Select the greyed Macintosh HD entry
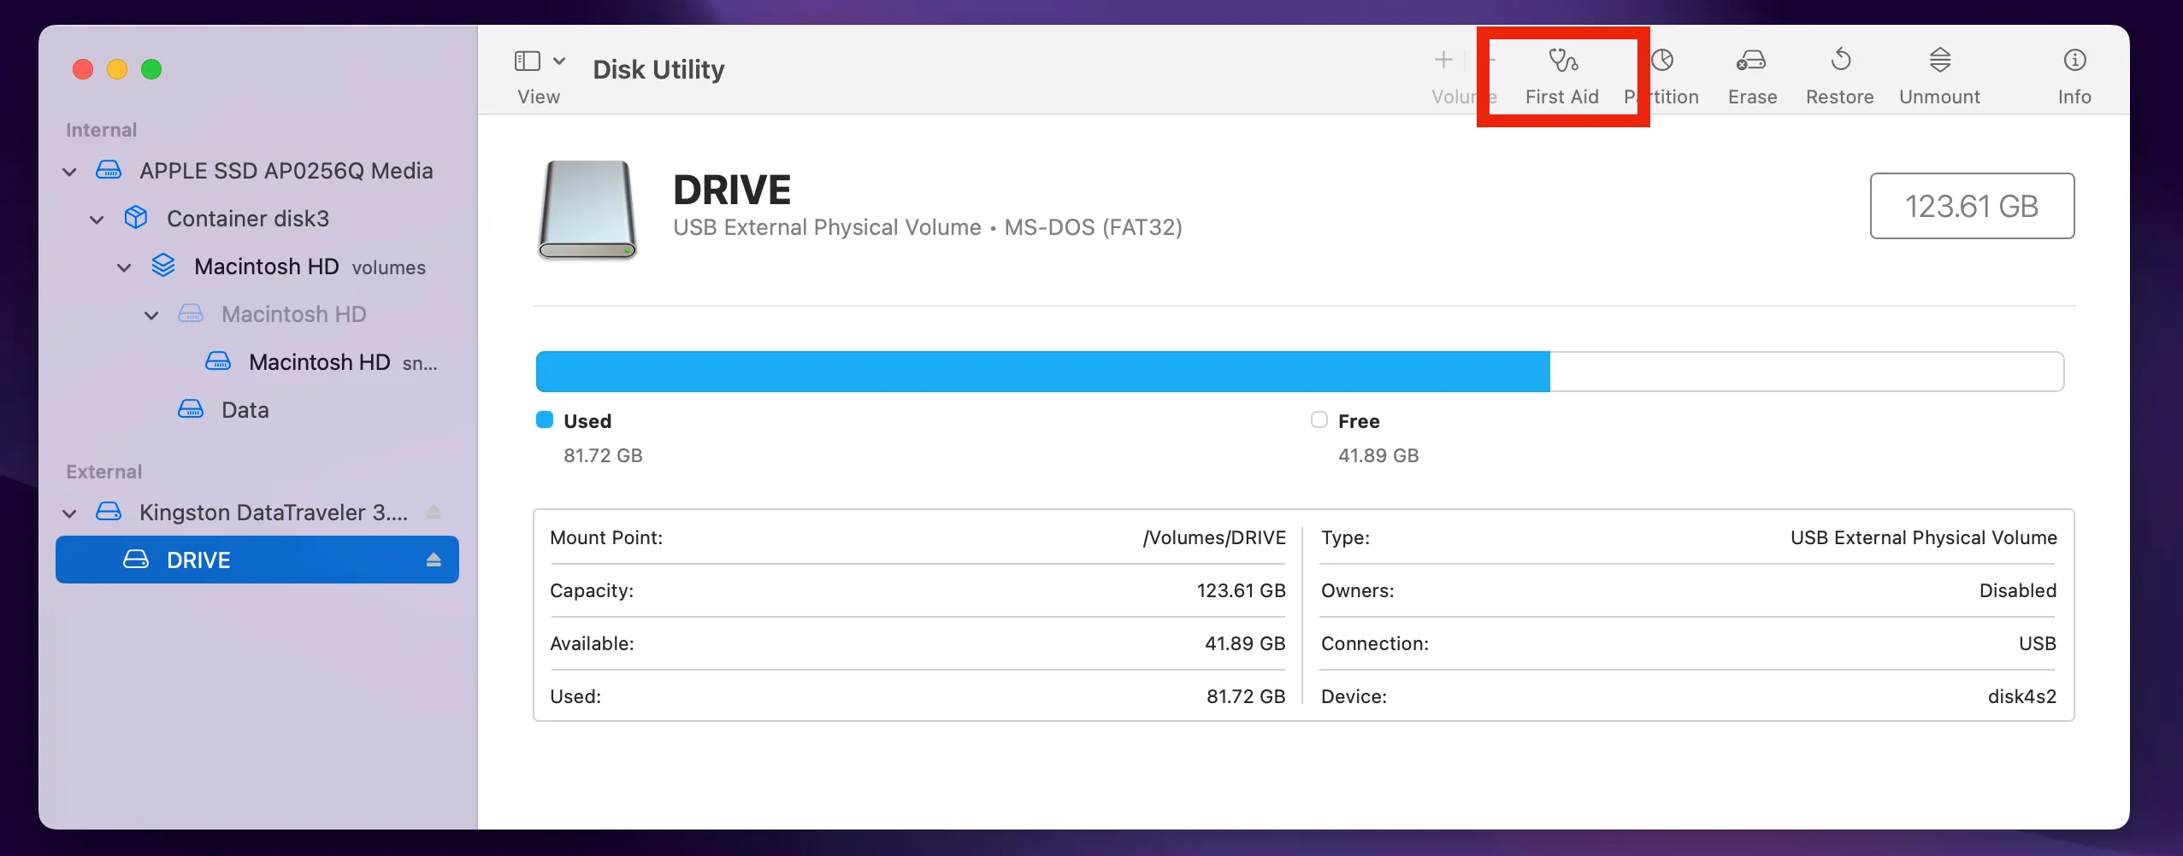2183x856 pixels. click(x=257, y=314)
